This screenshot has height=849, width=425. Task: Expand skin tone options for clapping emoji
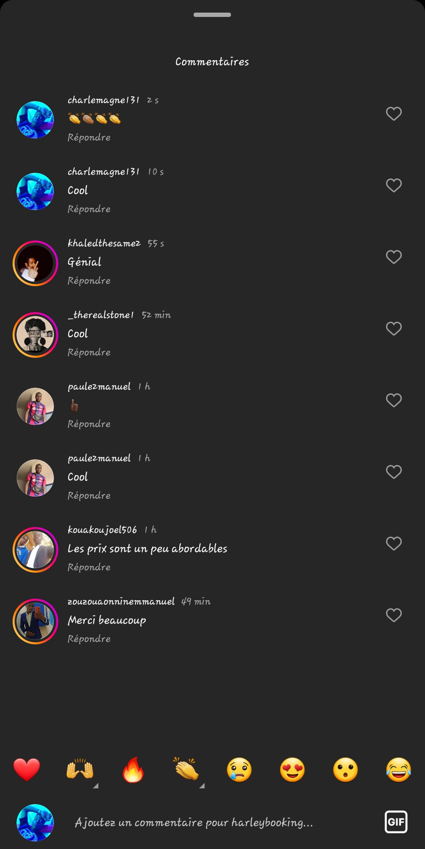coord(202,786)
